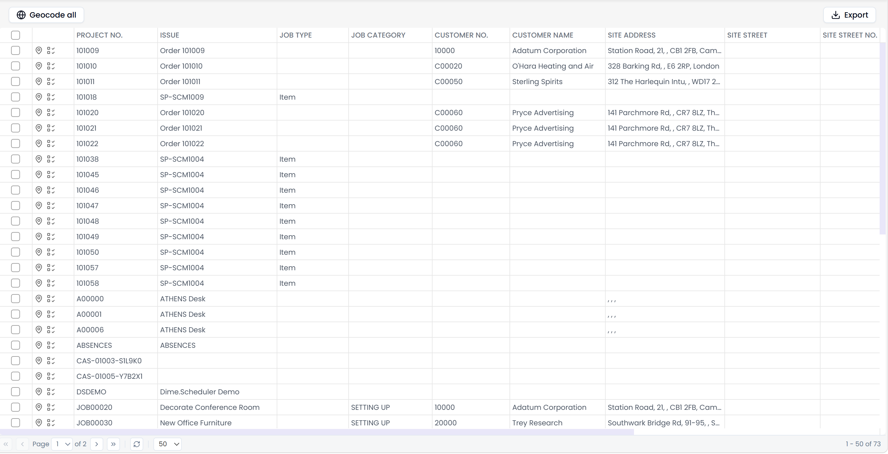Open the checklist icon for project 101058
This screenshot has width=888, height=454.
coord(51,283)
